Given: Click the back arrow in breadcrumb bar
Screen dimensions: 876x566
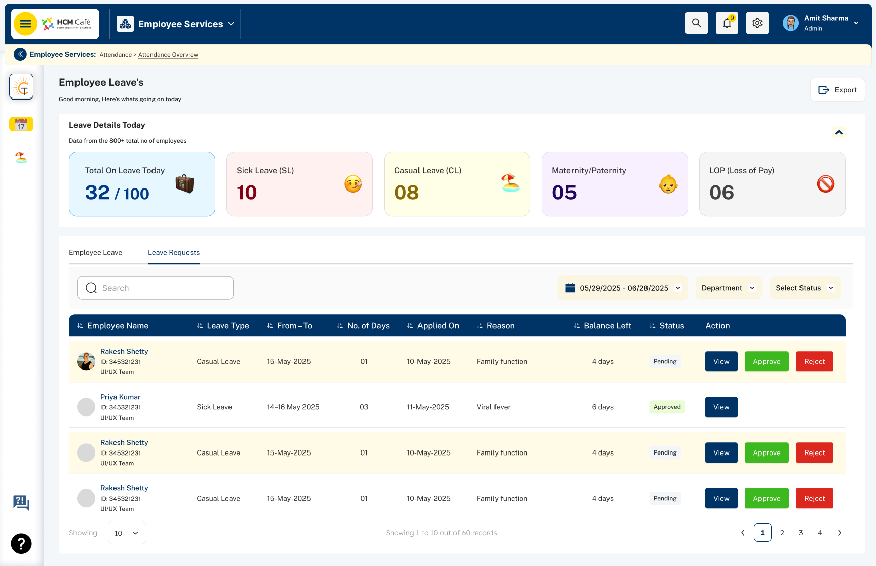Looking at the screenshot, I should click(20, 54).
